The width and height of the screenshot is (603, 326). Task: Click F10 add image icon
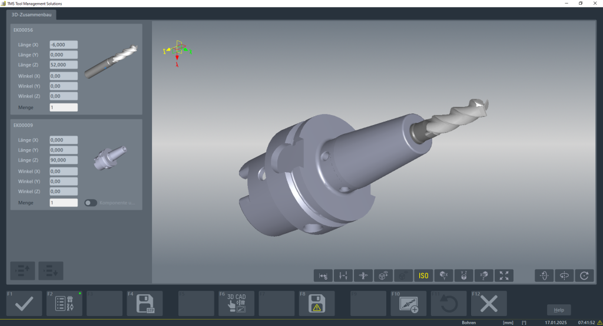pyautogui.click(x=409, y=304)
